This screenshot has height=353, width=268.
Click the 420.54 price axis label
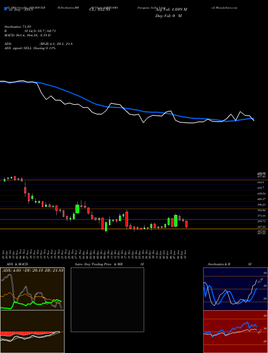pyautogui.click(x=262, y=194)
